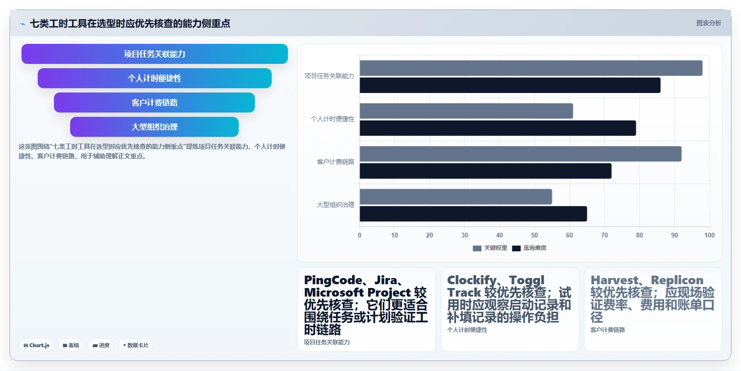Click the title 七类工时工具在选型时应优先核查的能力侧重点
The height and width of the screenshot is (371, 741).
tap(130, 23)
